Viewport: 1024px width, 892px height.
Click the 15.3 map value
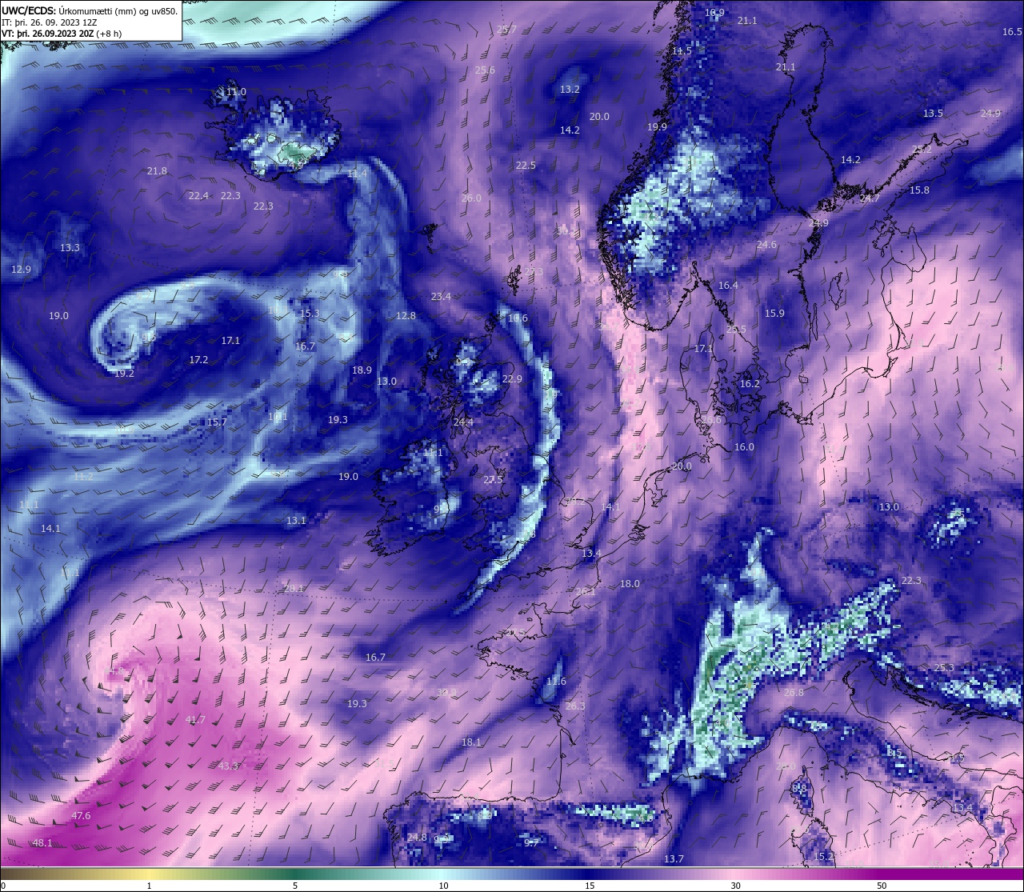pyautogui.click(x=310, y=314)
